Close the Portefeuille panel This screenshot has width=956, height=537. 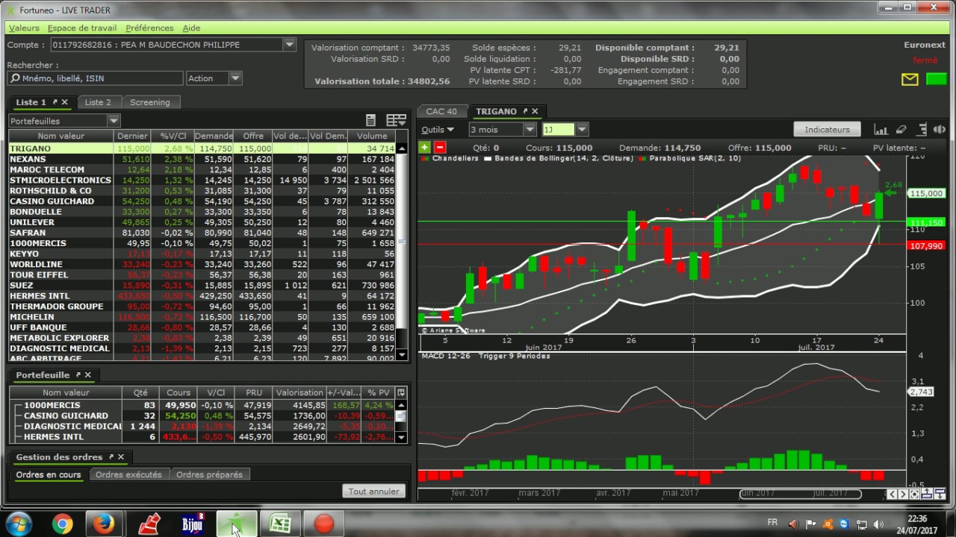[87, 374]
